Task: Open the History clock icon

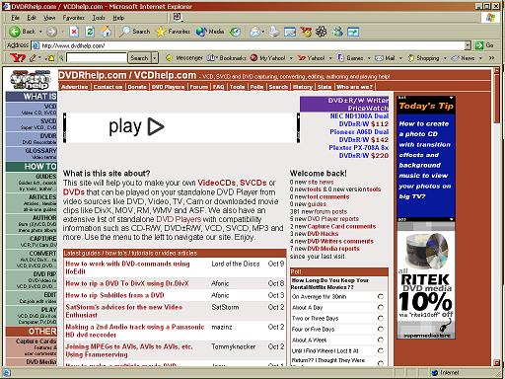Action: tap(235, 32)
